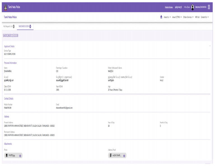
Task: Click the gender value MALE
Action: [162, 80]
